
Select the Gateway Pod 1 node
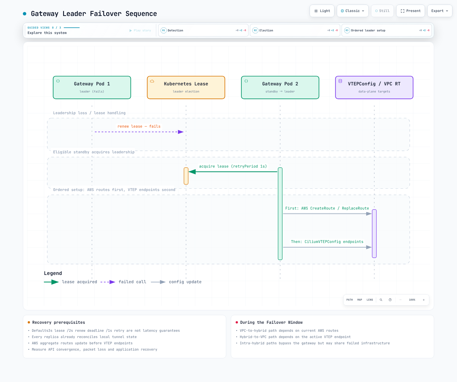(92, 87)
